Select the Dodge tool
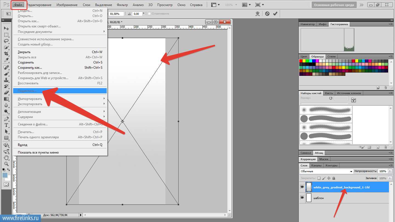This screenshot has width=395, height=222. coord(6,111)
